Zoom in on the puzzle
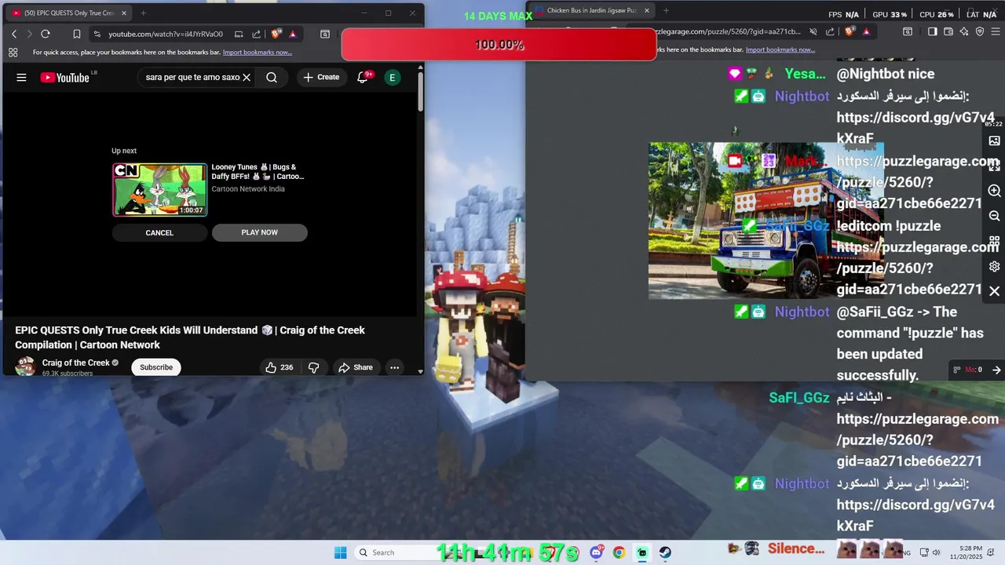 click(x=994, y=191)
